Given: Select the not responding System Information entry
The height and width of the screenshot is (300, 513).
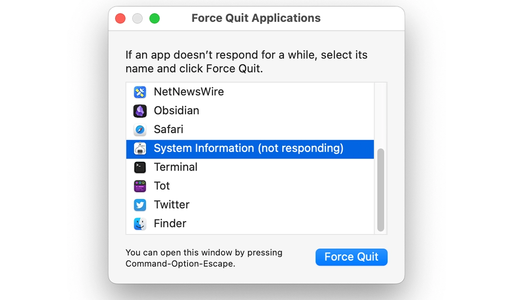Looking at the screenshot, I should [233, 148].
